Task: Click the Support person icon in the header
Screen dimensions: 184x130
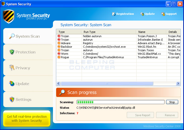Action: (x=163, y=14)
